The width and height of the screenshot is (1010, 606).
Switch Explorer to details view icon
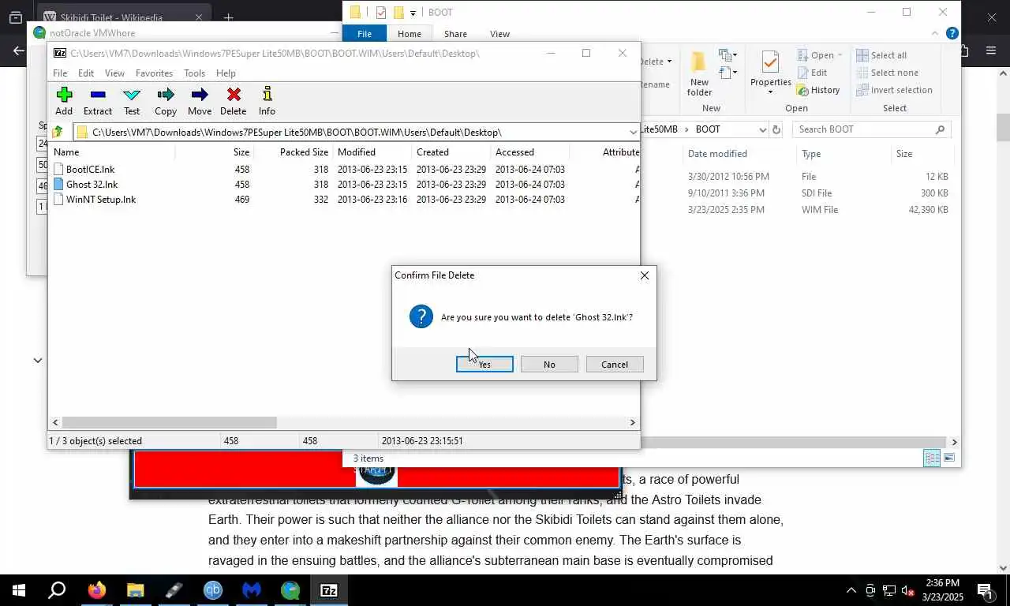pyautogui.click(x=932, y=458)
